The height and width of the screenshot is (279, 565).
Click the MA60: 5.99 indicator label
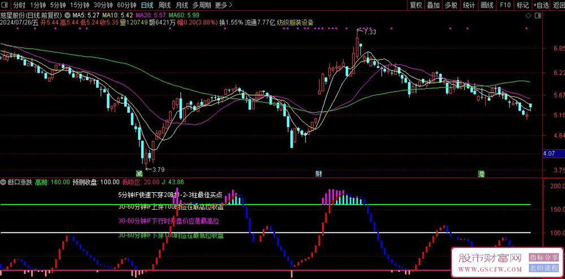coord(184,15)
